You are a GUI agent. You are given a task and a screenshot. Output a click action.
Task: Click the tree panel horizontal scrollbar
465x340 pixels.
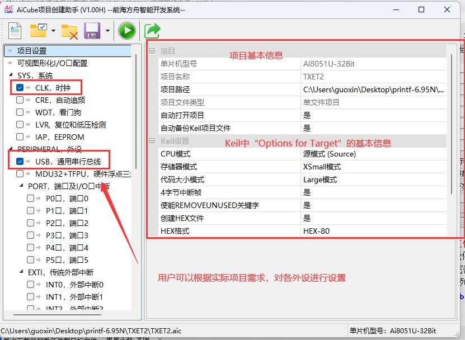tap(57, 315)
